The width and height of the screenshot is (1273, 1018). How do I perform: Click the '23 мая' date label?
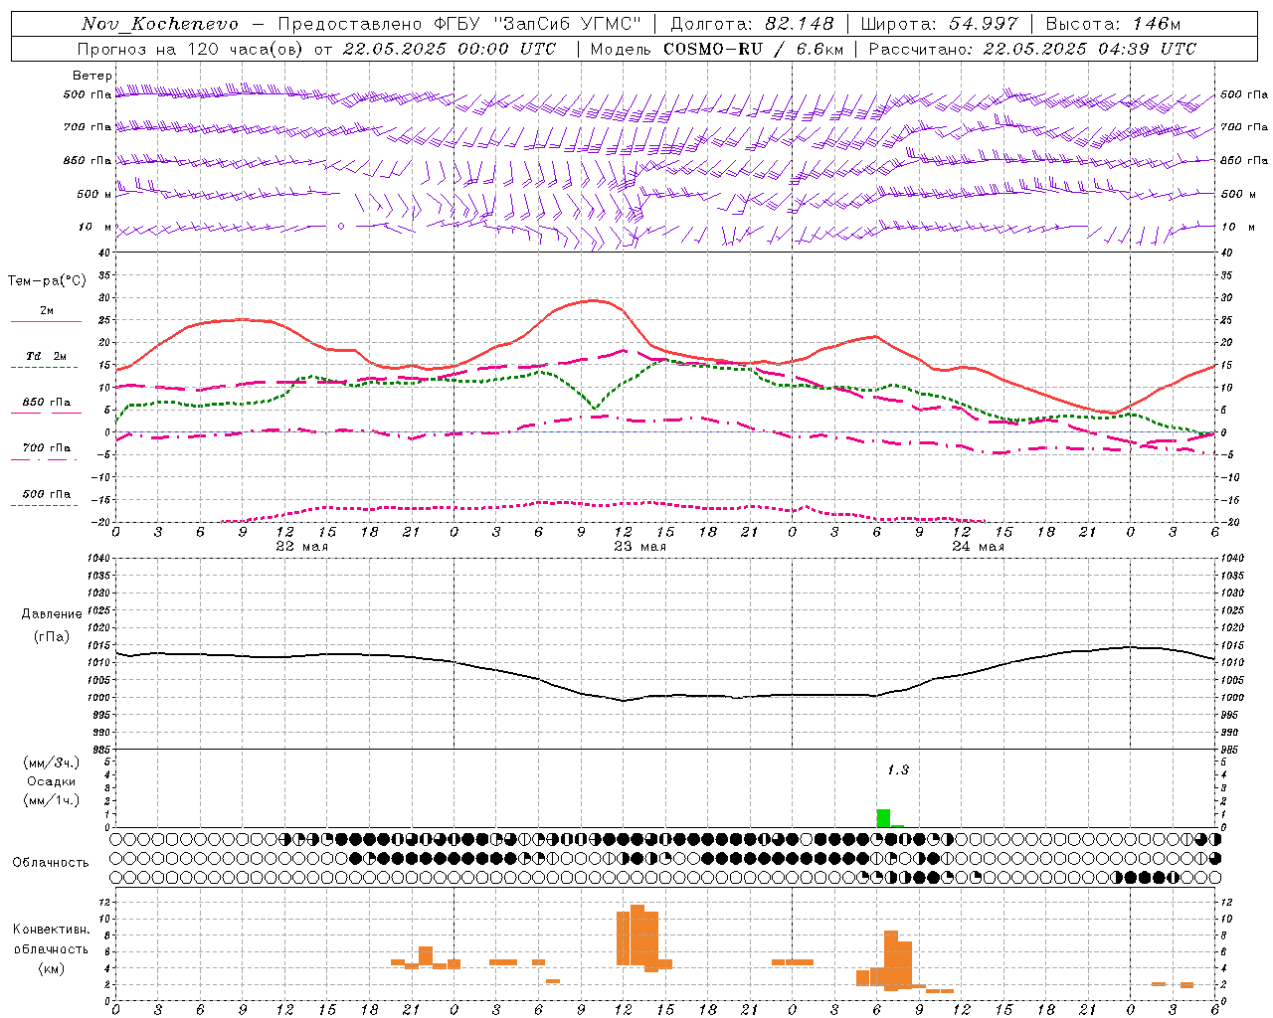pos(640,547)
